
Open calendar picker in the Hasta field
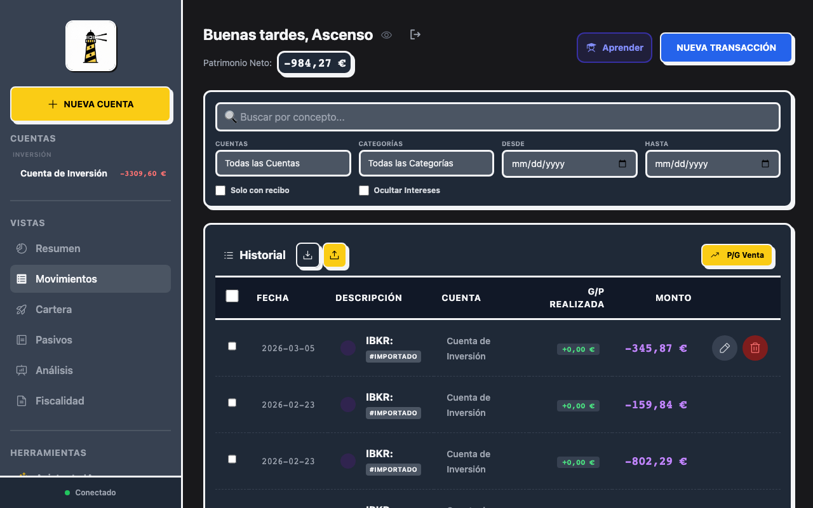click(765, 164)
